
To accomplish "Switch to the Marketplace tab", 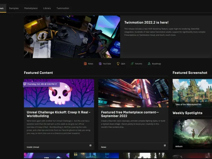I will pyautogui.click(x=31, y=8).
